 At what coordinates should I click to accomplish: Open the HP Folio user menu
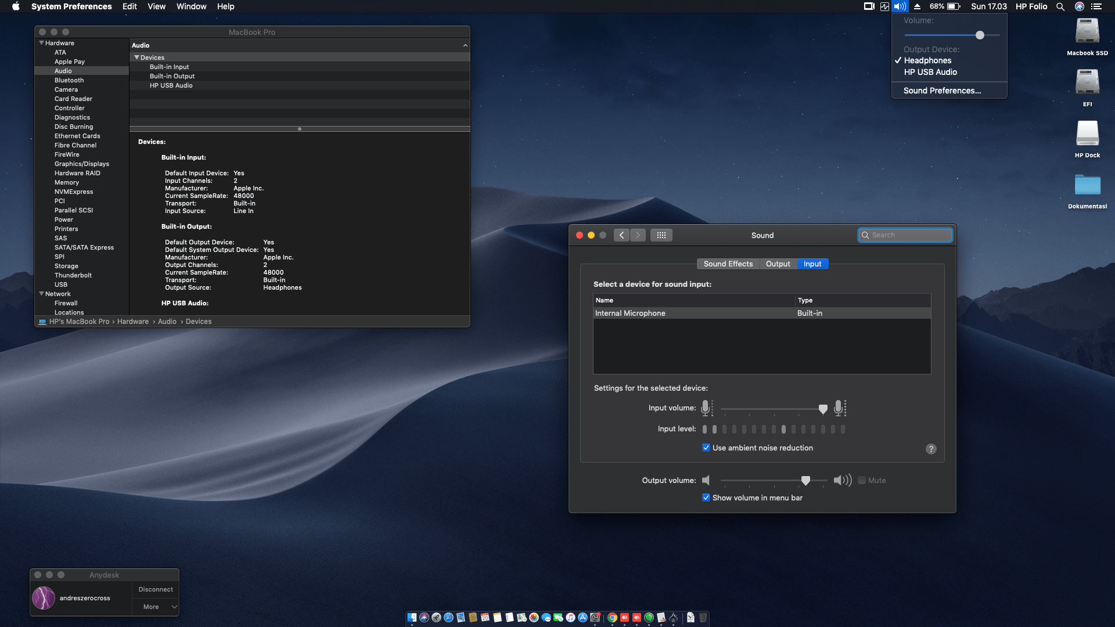1031,6
